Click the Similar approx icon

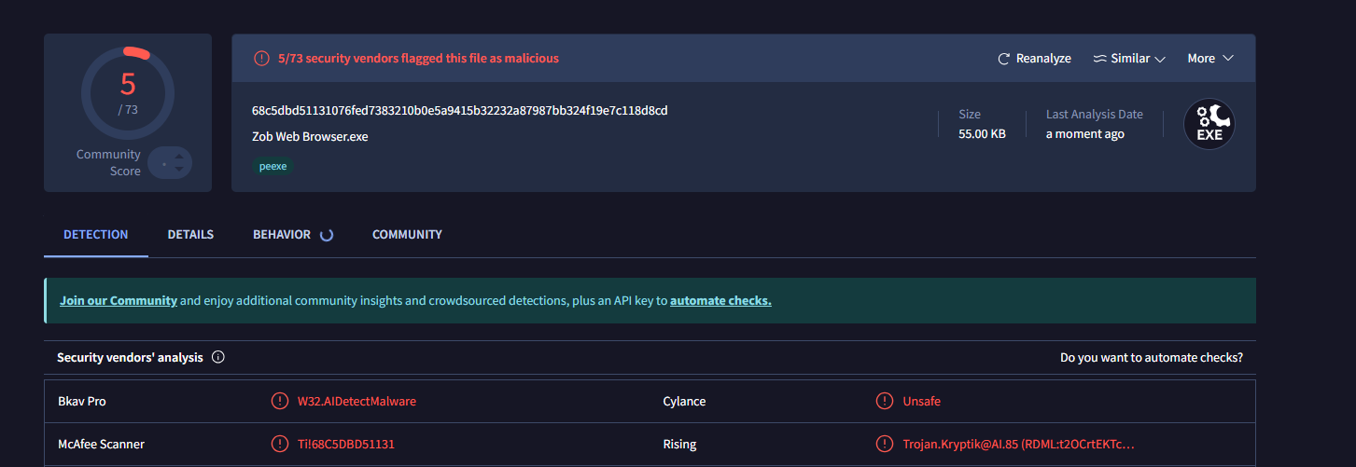click(x=1099, y=59)
